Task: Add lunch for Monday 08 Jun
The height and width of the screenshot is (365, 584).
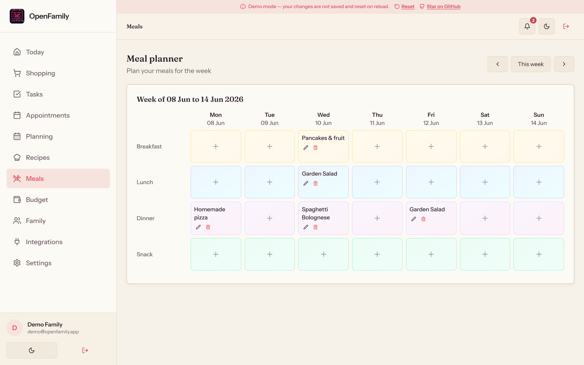Action: coord(216,182)
